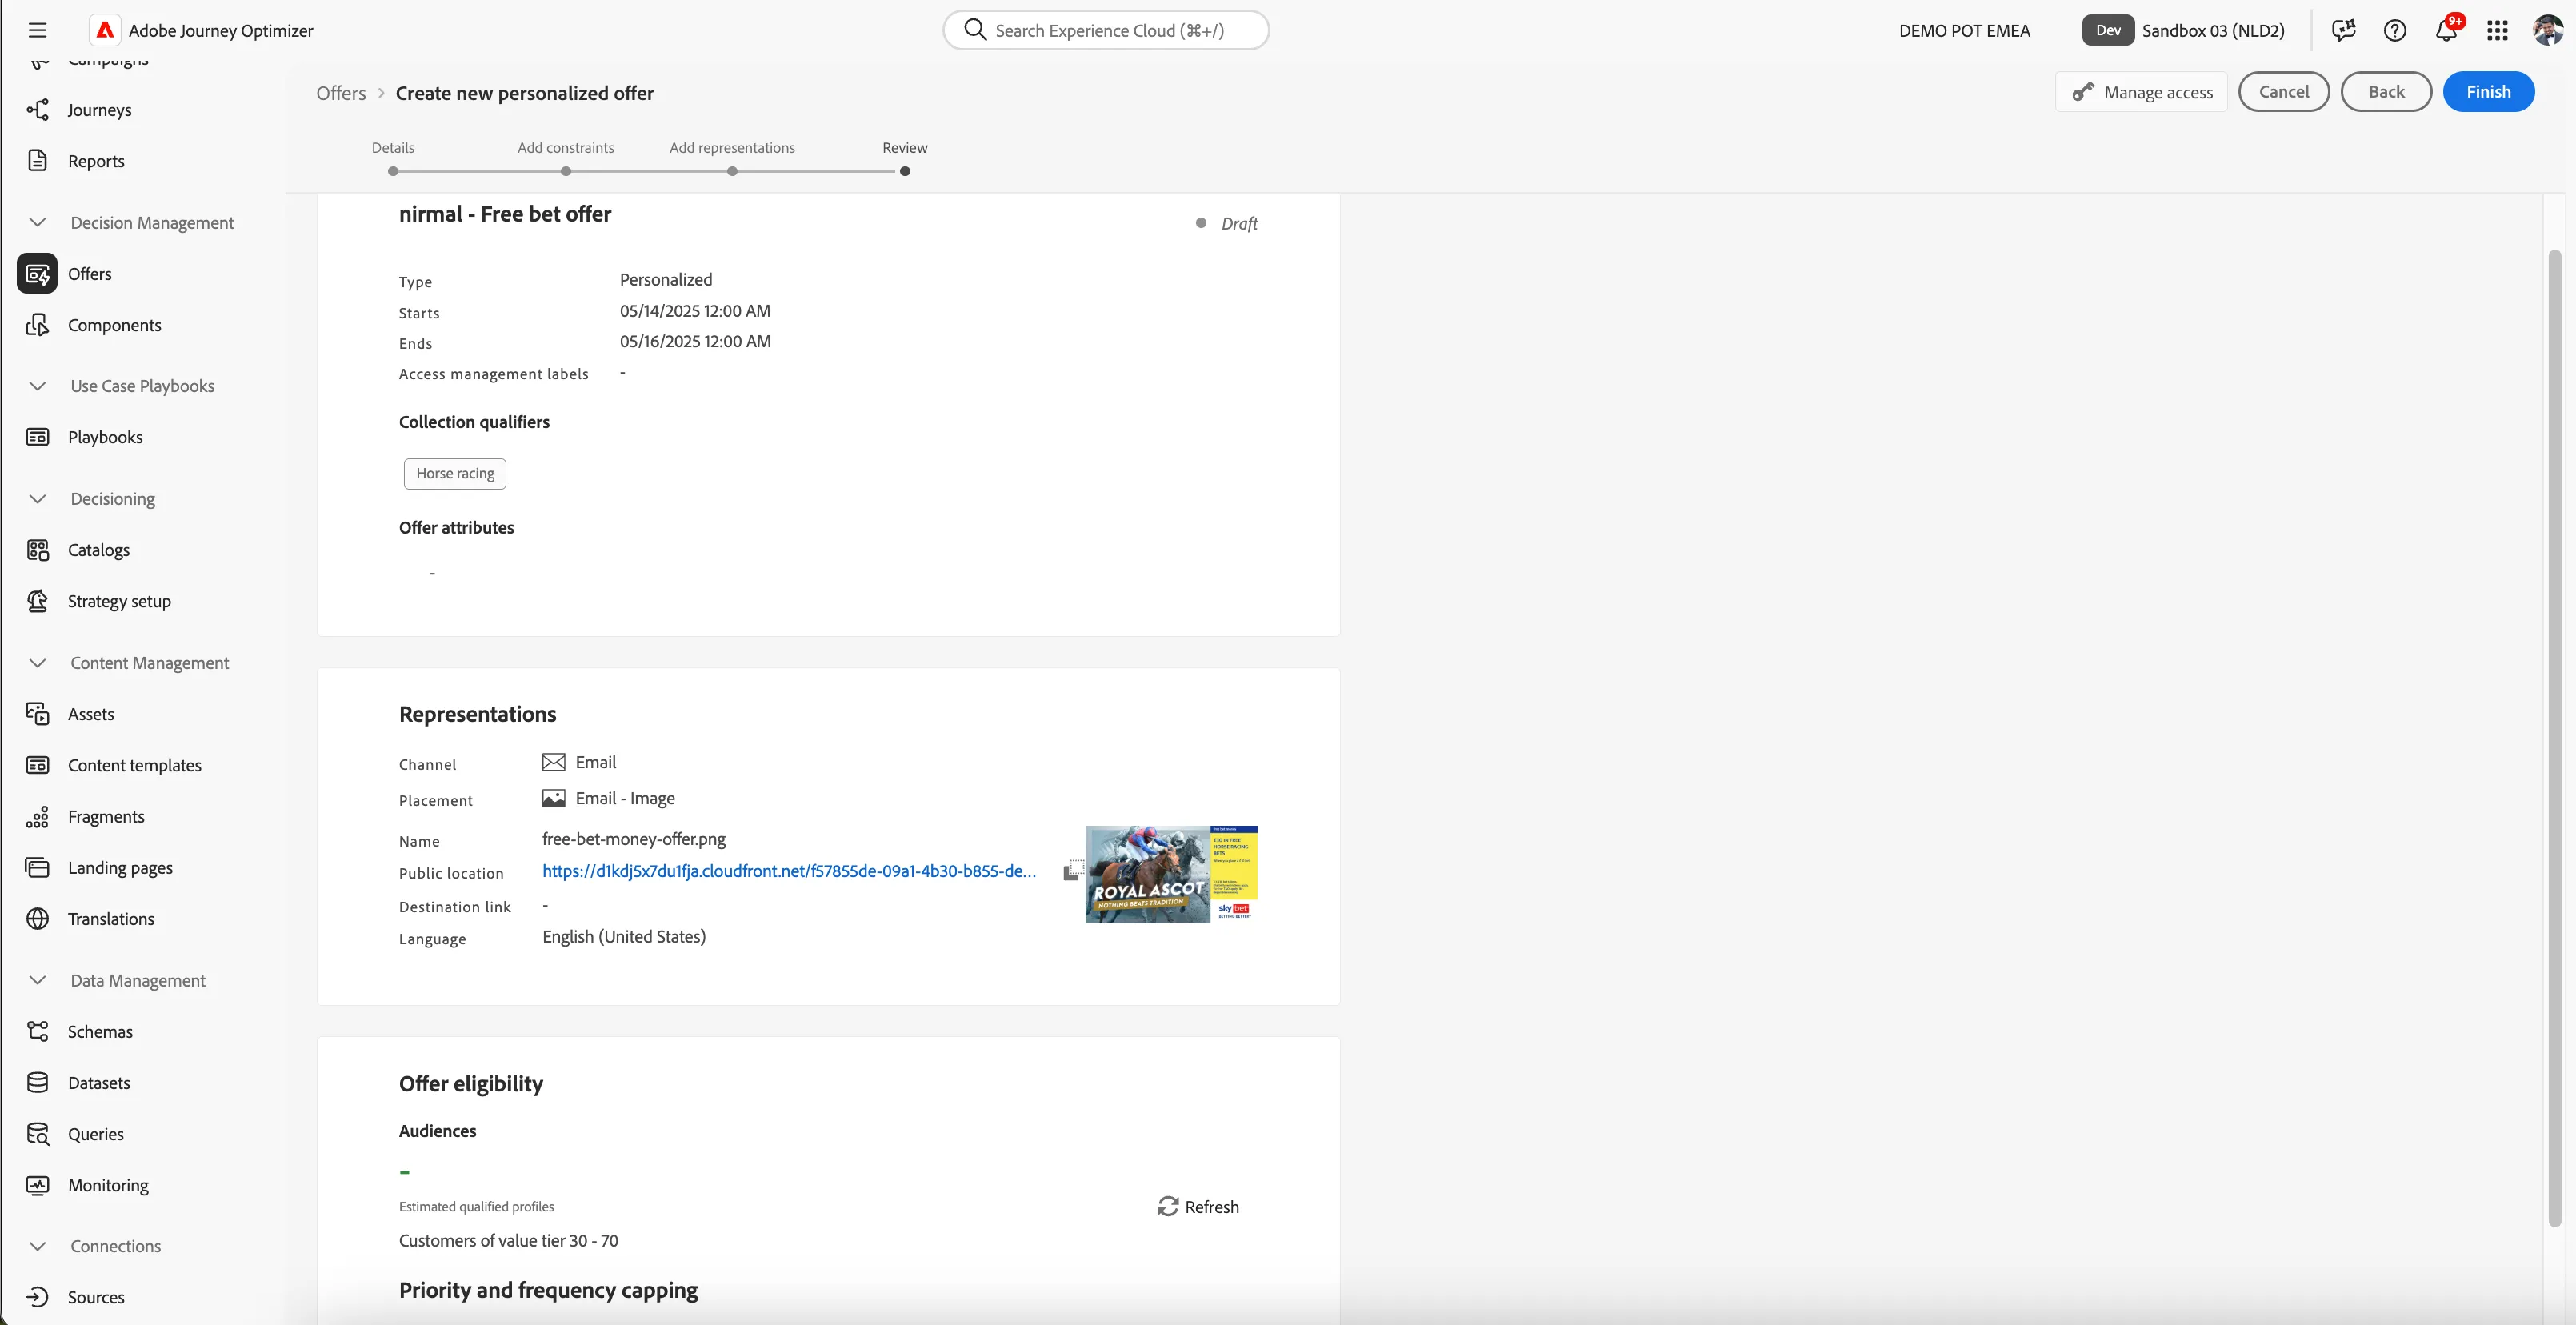Select the Offers sidebar icon
Screen dimensions: 2576x1325
tap(37, 274)
